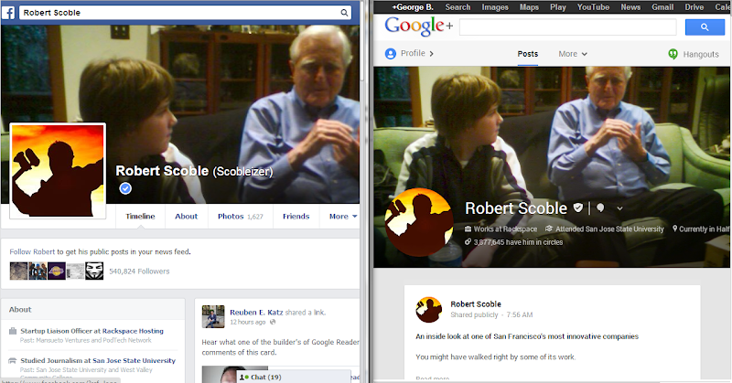This screenshot has height=383, width=732.
Task: Click the first follower thumbnail
Action: click(x=18, y=271)
